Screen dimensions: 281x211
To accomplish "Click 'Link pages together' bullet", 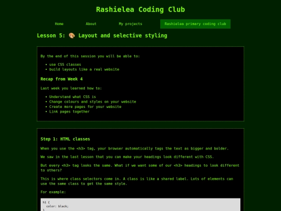I will coord(69,111).
